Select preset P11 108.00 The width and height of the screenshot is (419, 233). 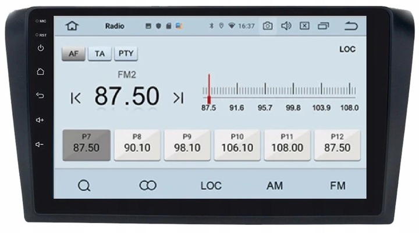(287, 145)
